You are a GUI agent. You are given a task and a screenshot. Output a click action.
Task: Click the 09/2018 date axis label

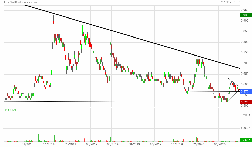27,144
